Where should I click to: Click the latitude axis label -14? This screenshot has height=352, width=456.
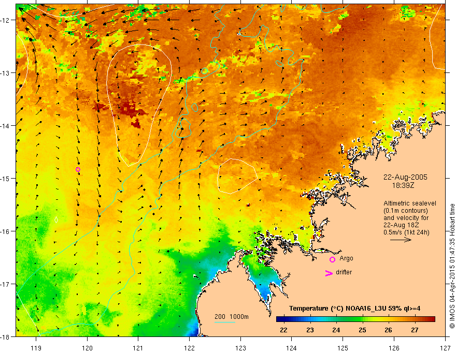pos(6,126)
